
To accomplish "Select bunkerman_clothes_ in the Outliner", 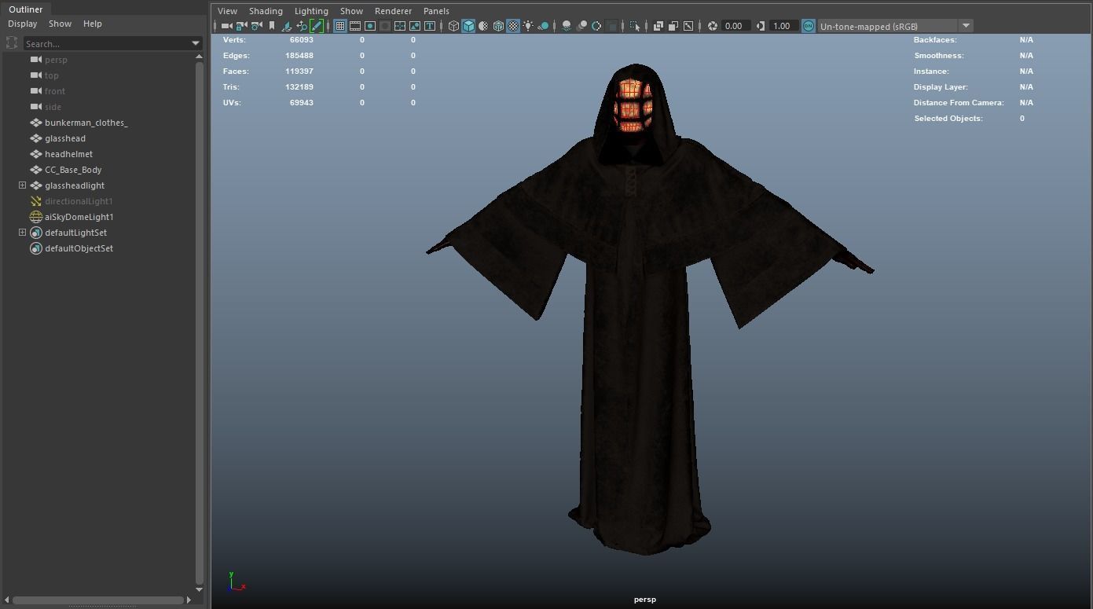I will [x=86, y=123].
